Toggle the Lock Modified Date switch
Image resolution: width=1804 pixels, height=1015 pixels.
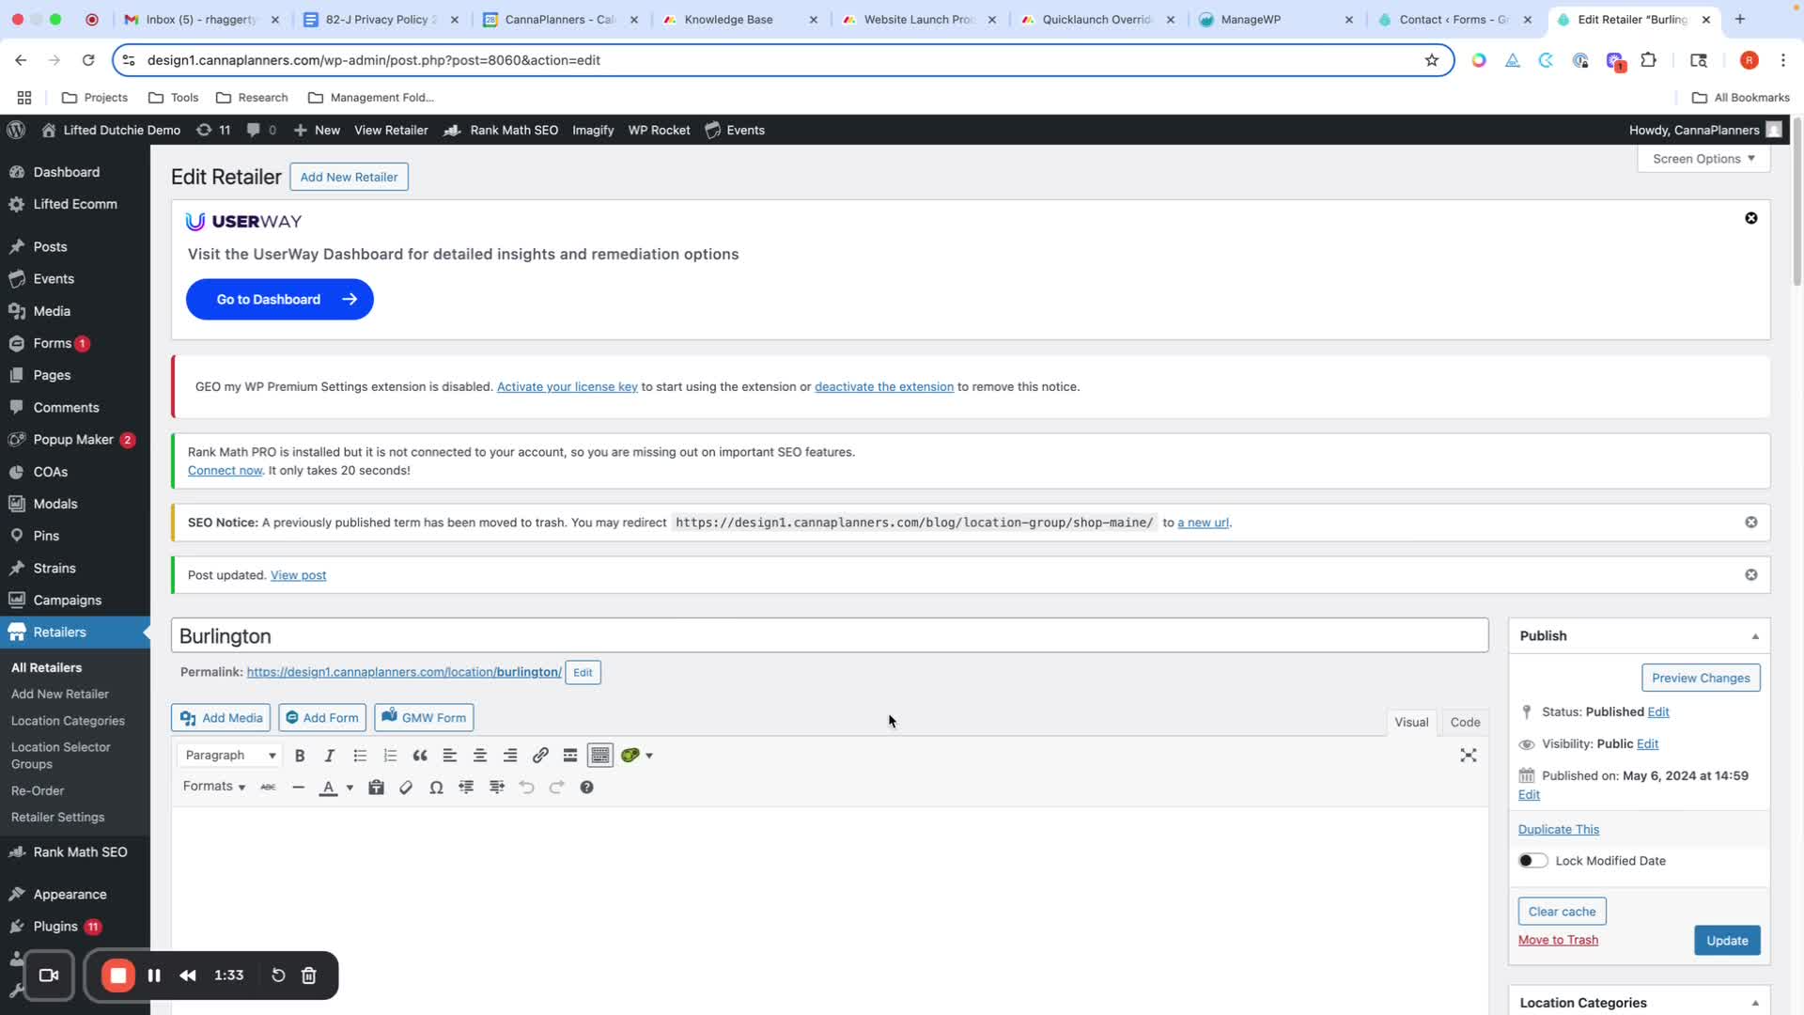tap(1532, 861)
